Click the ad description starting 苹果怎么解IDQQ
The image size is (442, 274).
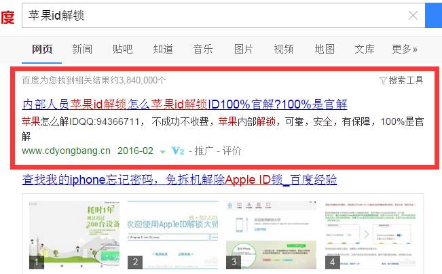pos(223,129)
